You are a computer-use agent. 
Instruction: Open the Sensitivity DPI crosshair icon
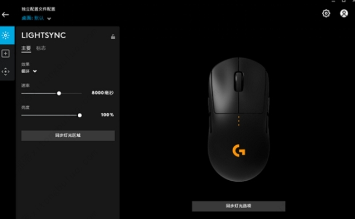[6, 71]
